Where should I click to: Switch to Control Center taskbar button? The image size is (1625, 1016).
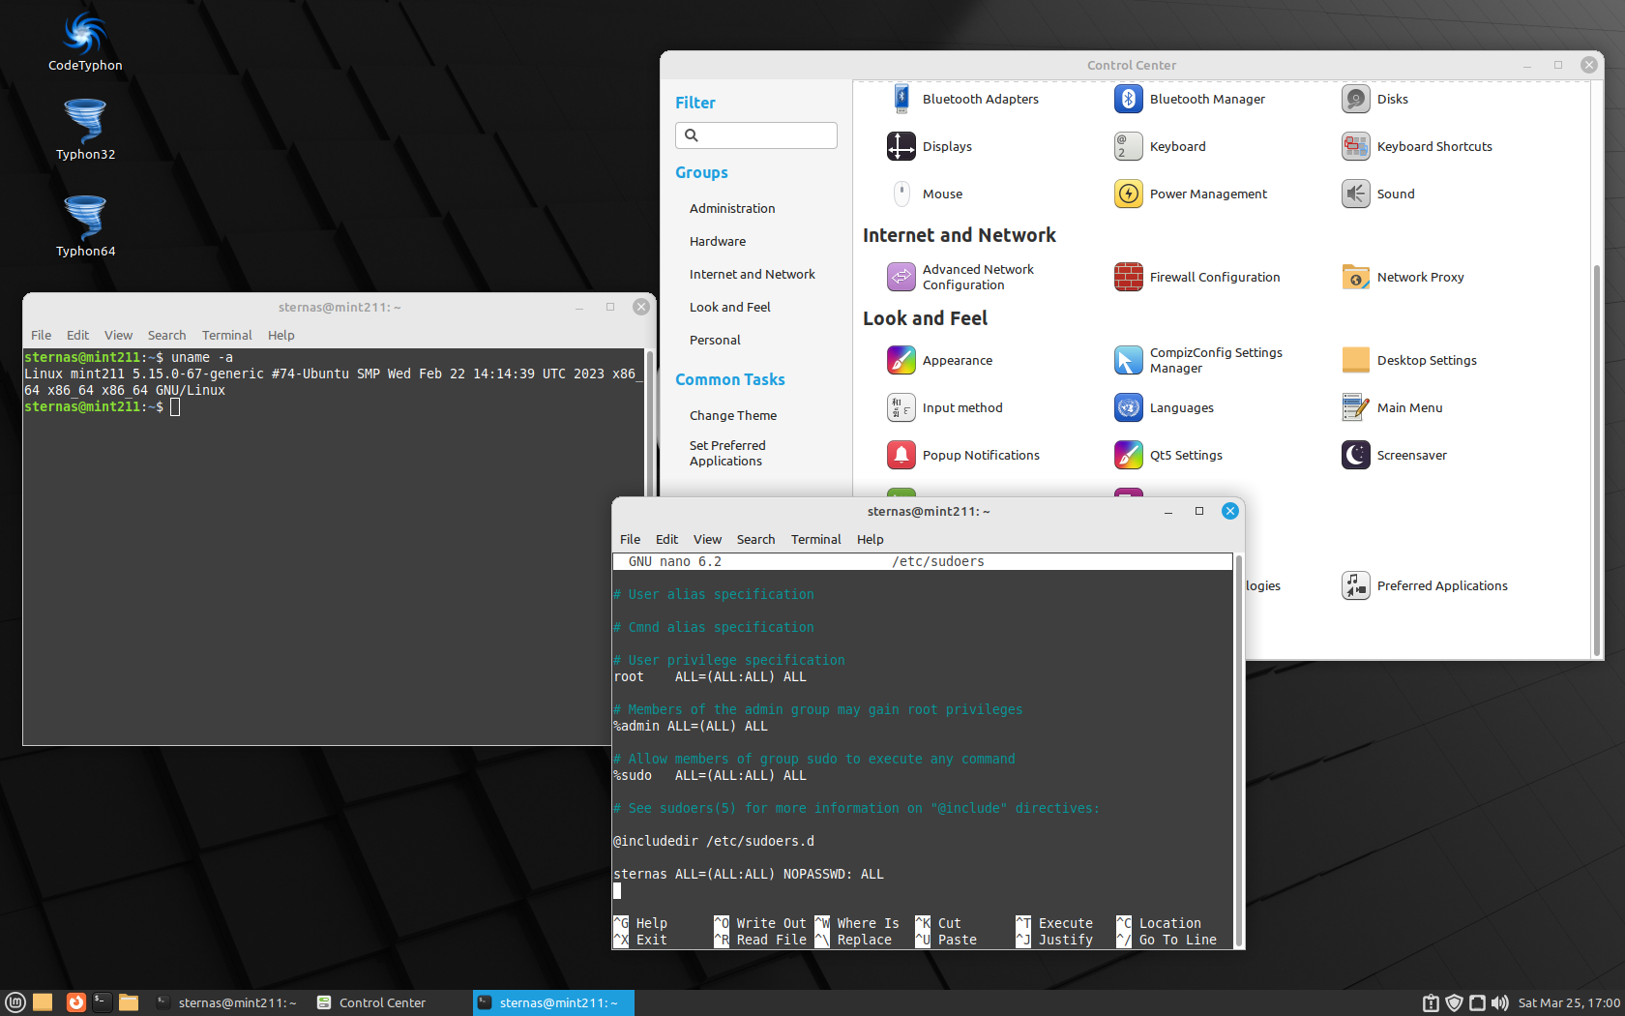pos(372,1002)
